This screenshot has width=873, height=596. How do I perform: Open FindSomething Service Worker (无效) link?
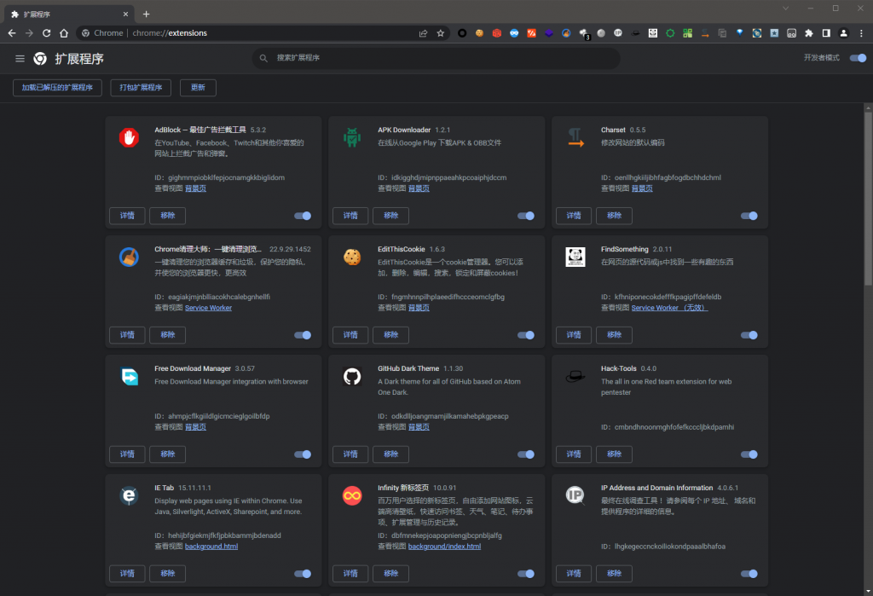pos(669,308)
